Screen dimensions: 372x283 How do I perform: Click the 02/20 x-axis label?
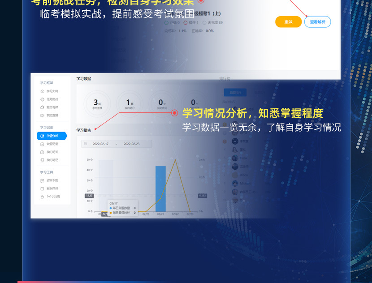(146, 214)
